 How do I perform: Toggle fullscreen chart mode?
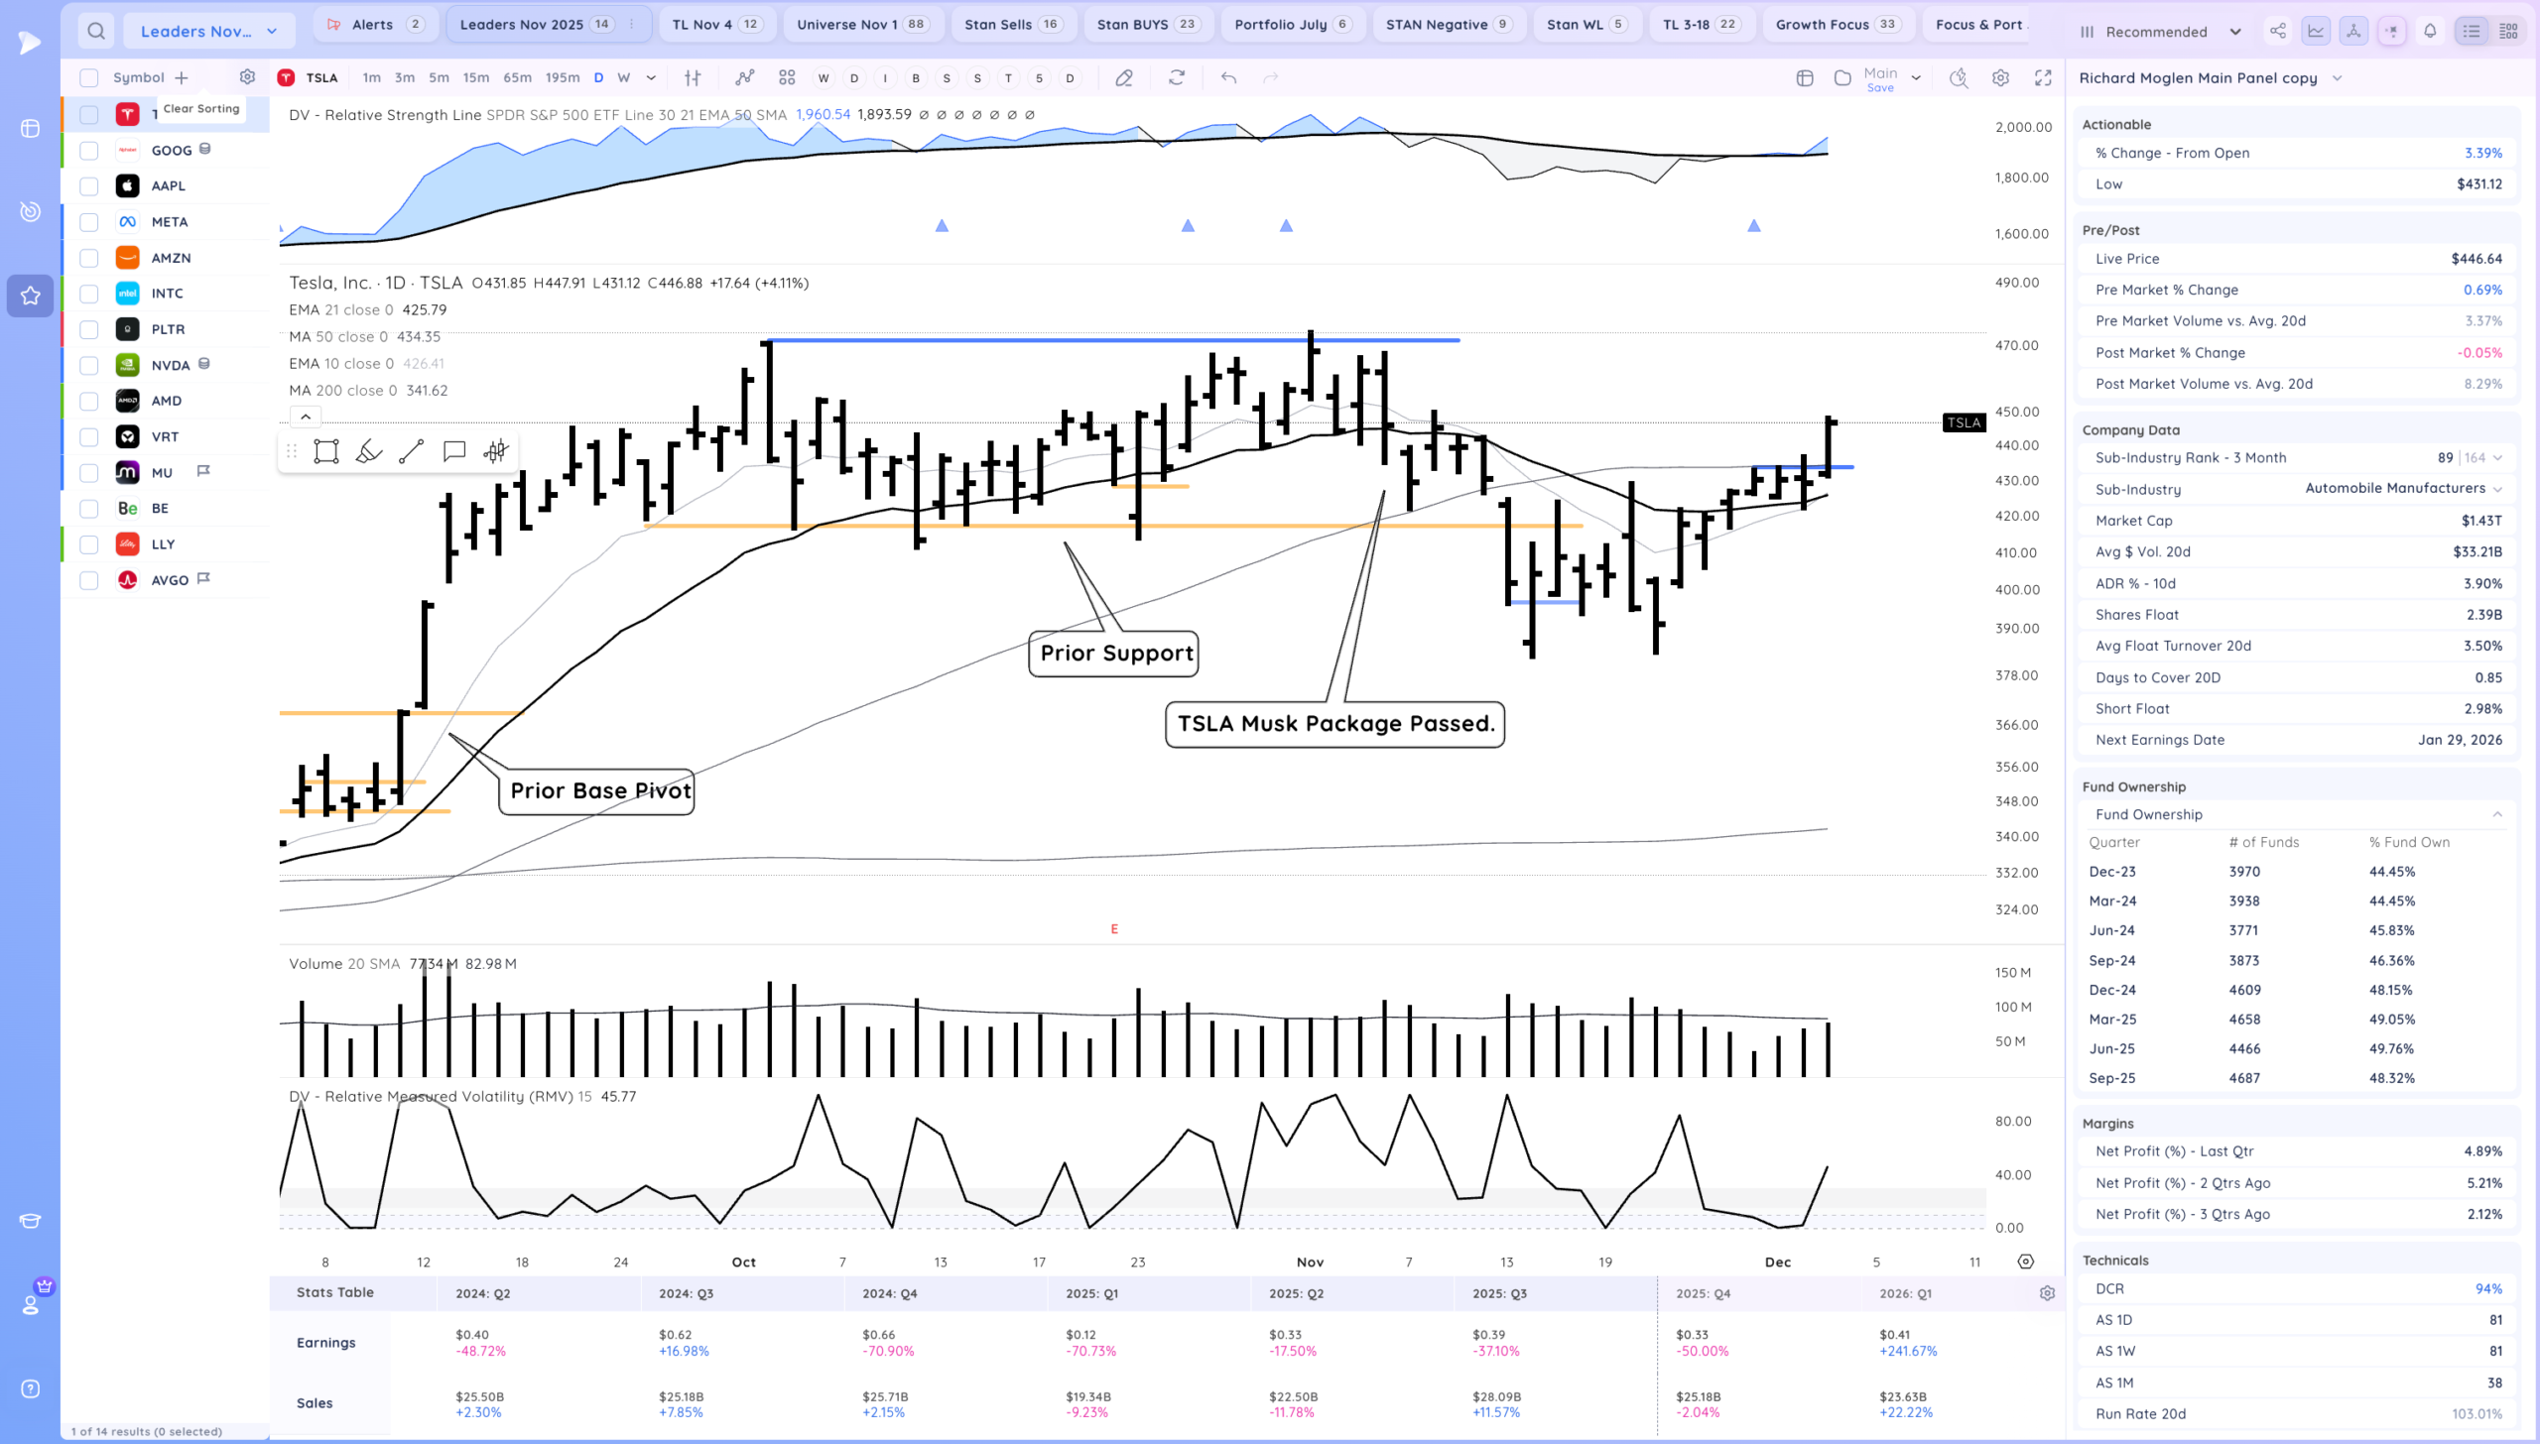click(2043, 77)
